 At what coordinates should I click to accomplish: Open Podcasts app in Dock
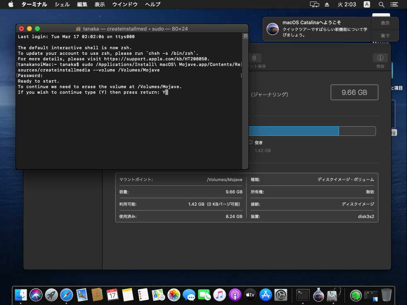pos(235,295)
